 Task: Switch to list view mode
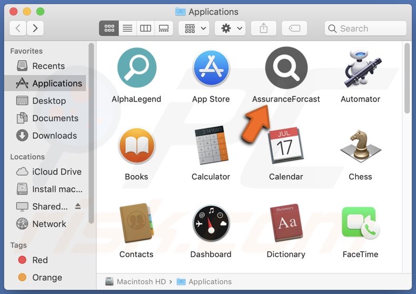pos(127,28)
